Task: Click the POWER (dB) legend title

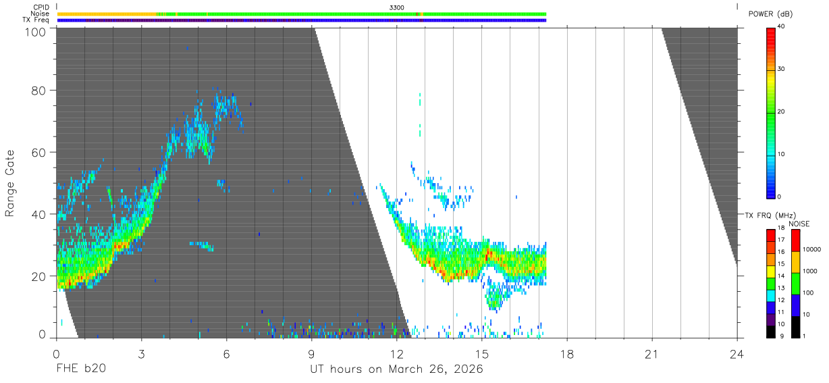Action: point(770,14)
